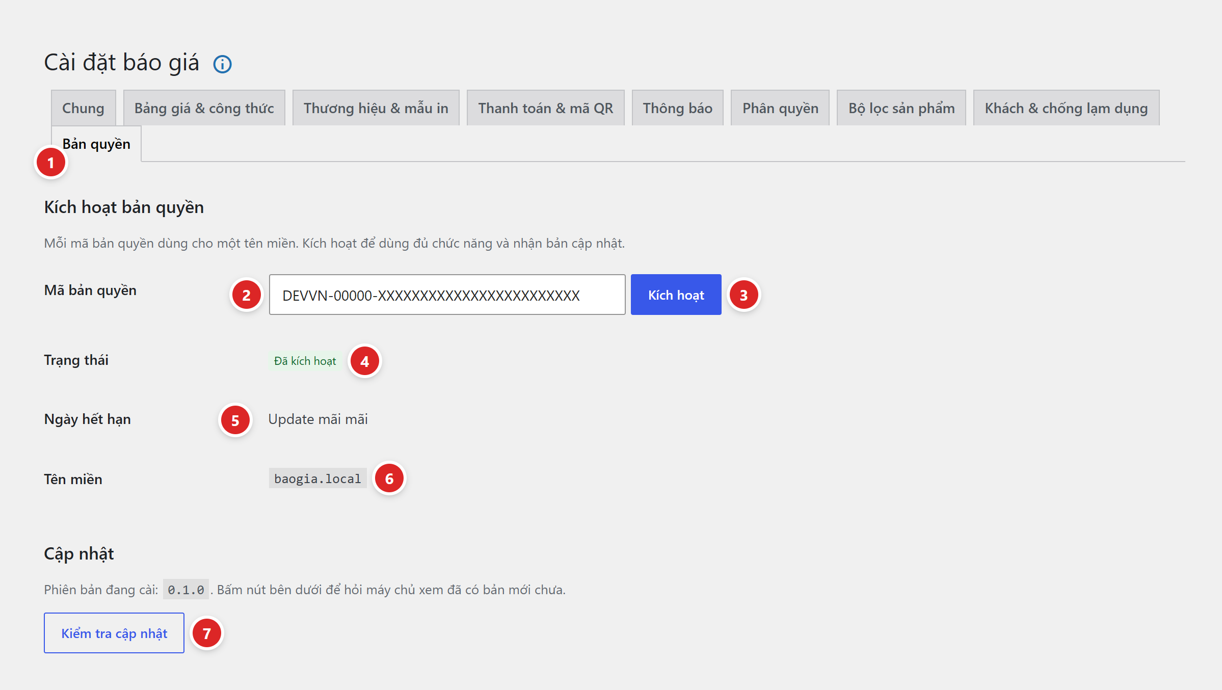
Task: Click the Cài đặt báo giá page title
Action: pos(121,63)
